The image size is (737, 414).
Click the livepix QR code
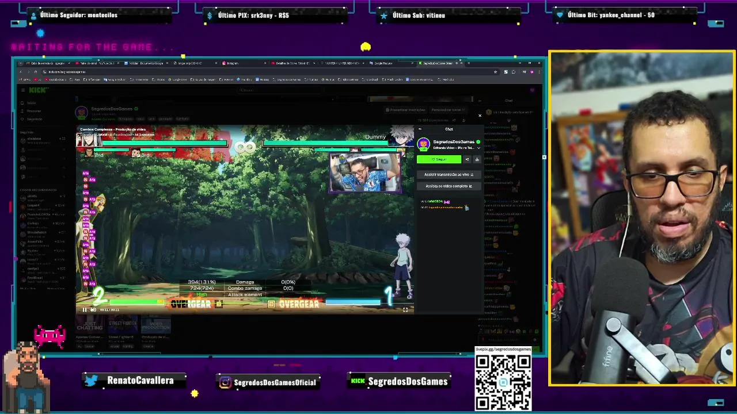pos(503,382)
